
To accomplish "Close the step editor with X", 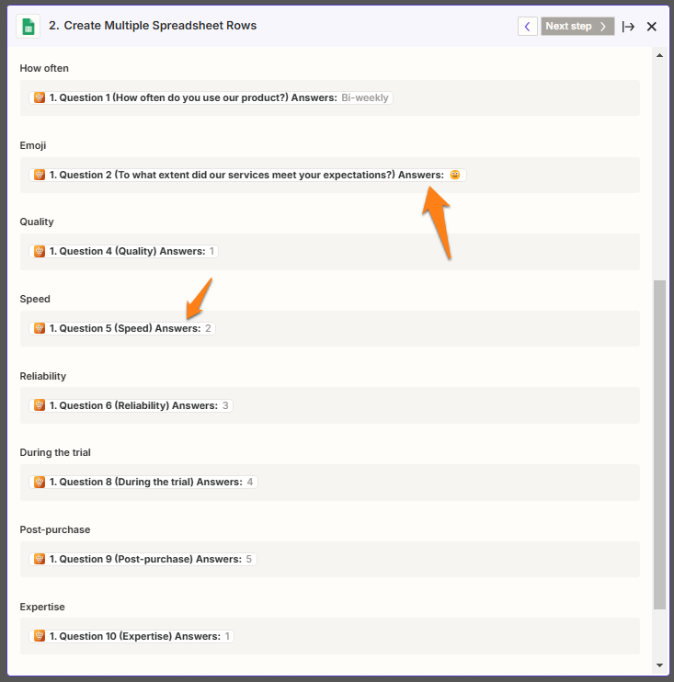I will click(x=652, y=26).
